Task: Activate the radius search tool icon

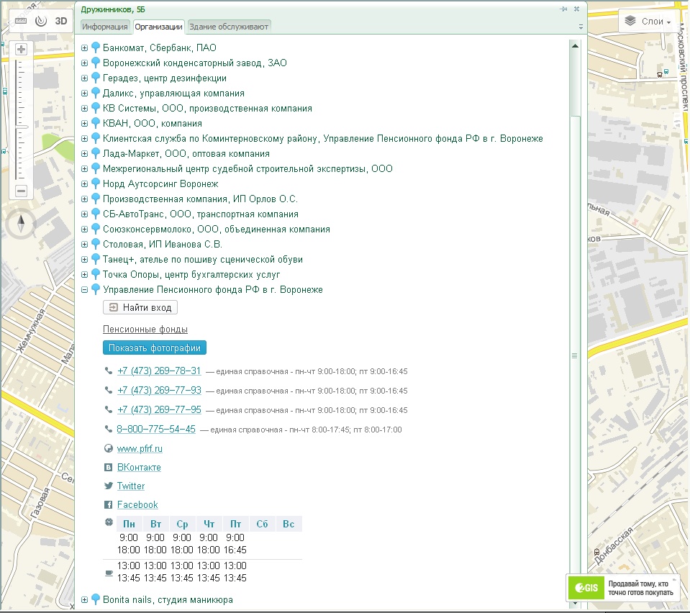Action: click(x=41, y=21)
